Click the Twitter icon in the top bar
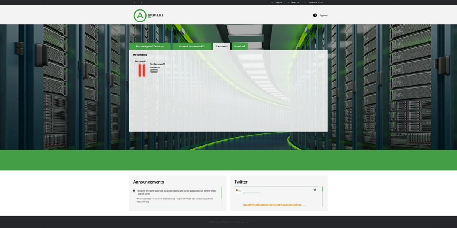Image resolution: width=457 pixels, height=228 pixels. coord(141,2)
